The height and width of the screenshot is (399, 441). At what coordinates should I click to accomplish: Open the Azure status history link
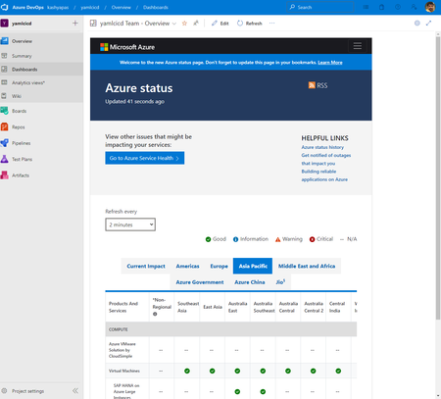coord(322,147)
